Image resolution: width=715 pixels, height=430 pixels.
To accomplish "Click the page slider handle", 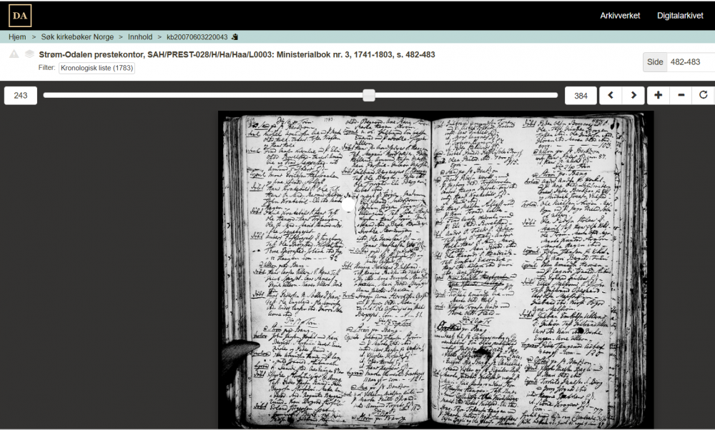I will [x=369, y=95].
